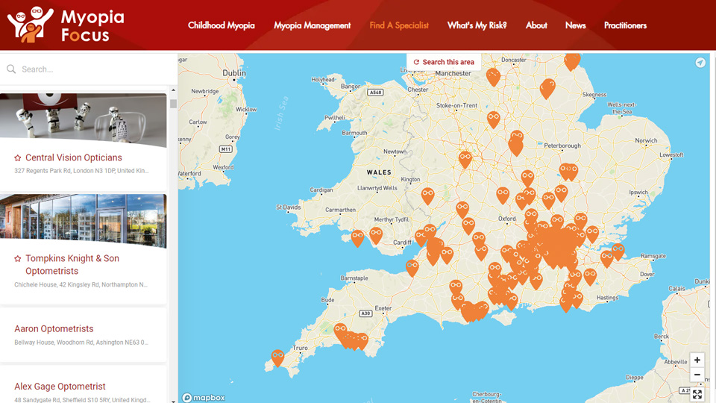Click the map pin near Land's End in Cornwall
This screenshot has width=716, height=403.
click(x=277, y=357)
